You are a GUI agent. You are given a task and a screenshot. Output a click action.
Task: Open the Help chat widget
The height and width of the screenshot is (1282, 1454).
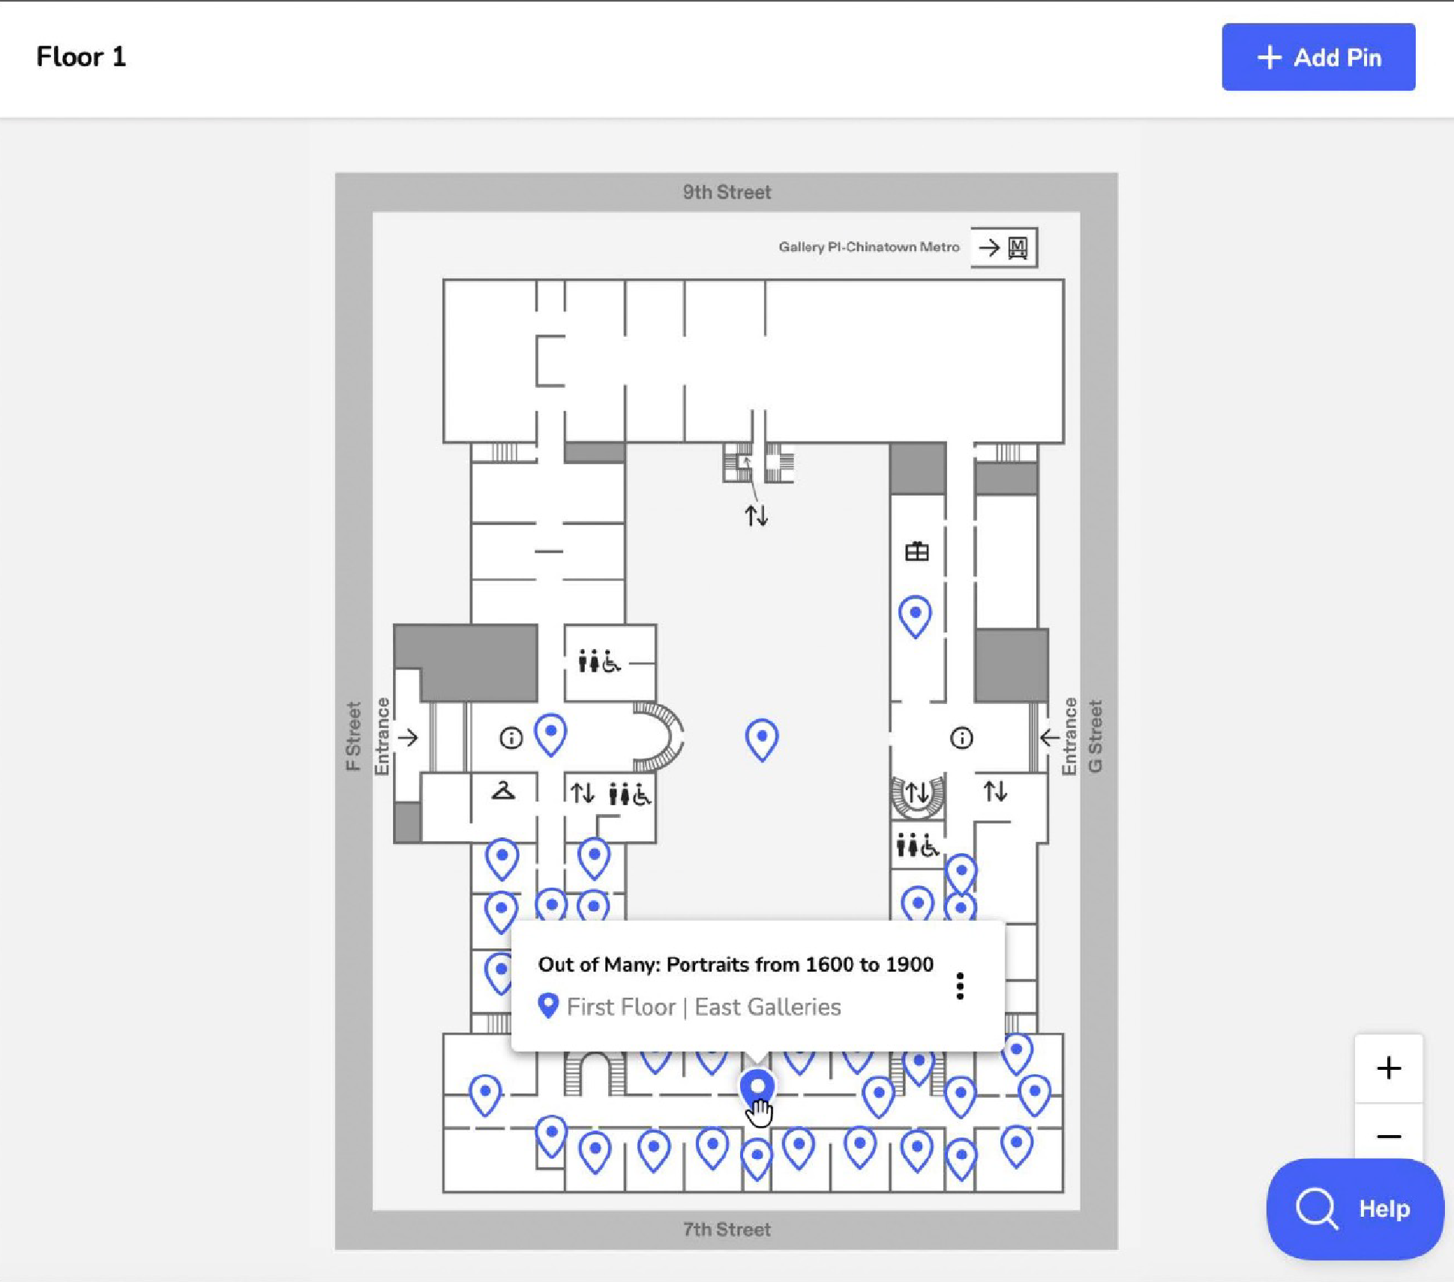coord(1354,1208)
